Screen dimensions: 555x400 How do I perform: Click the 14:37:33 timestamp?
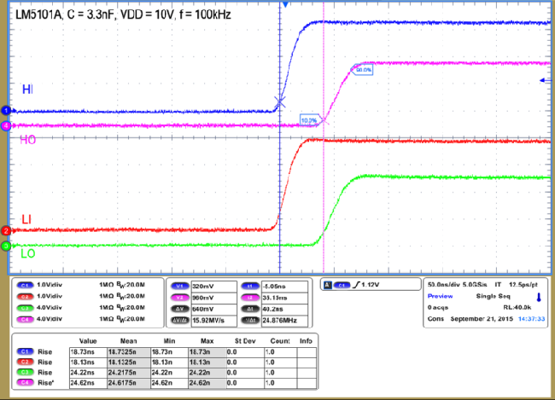tap(531, 319)
